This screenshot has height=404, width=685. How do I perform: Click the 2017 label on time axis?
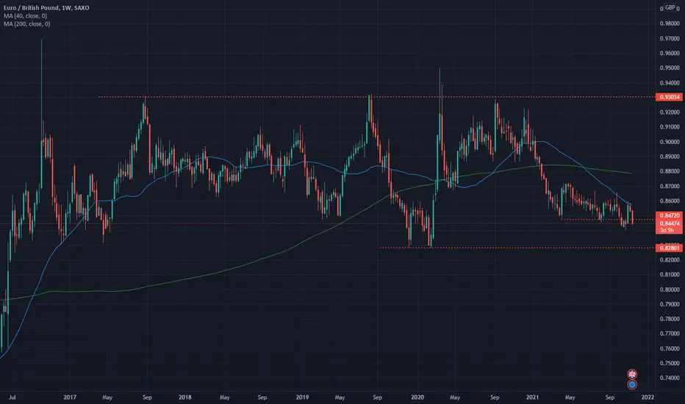coord(70,397)
